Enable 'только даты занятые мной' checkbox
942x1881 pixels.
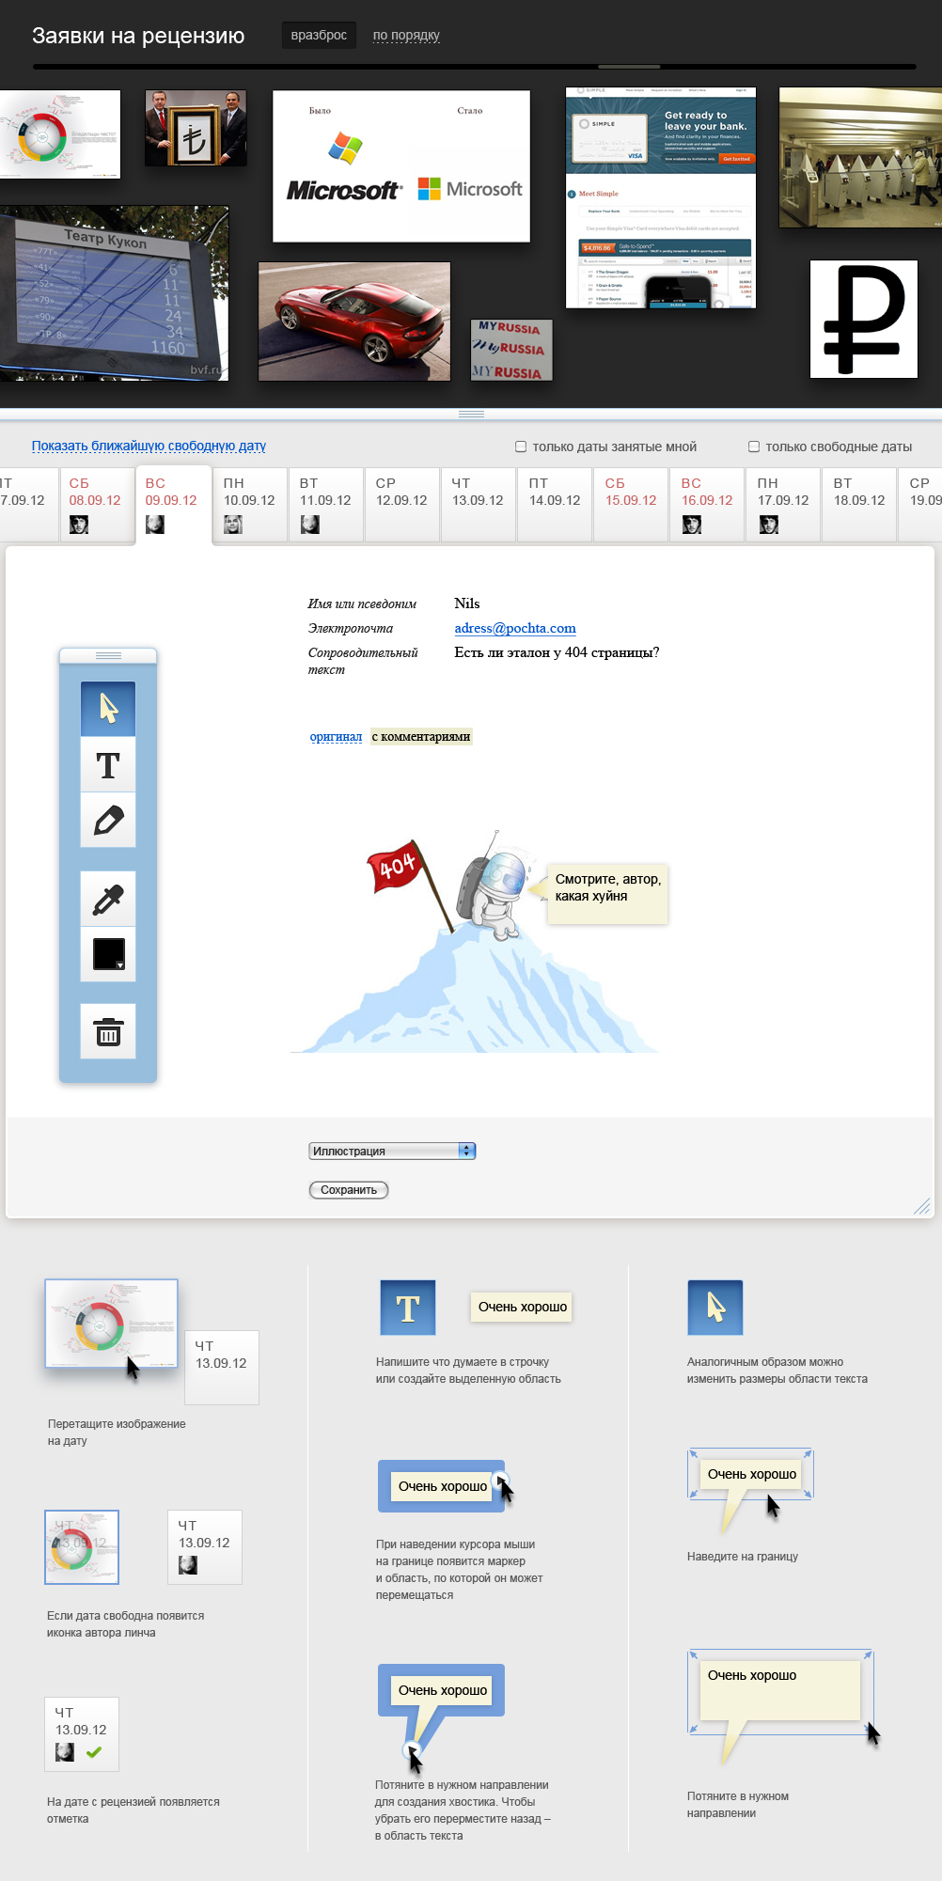(x=521, y=447)
